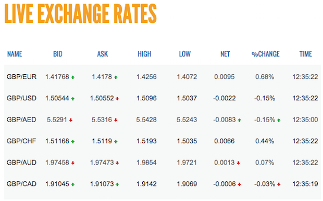Click the red arrow next to GBP/AED ask 5.5316
This screenshot has height=201, width=323.
coord(116,120)
